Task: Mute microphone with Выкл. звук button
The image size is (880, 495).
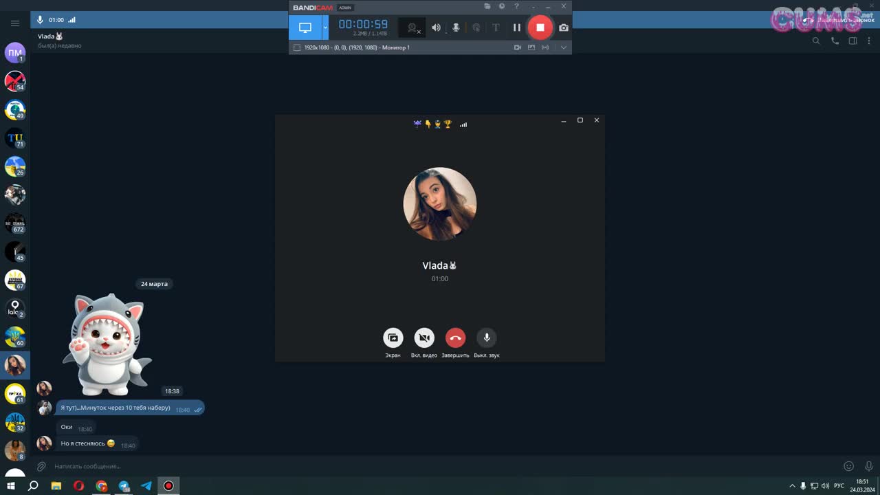Action: (x=487, y=338)
